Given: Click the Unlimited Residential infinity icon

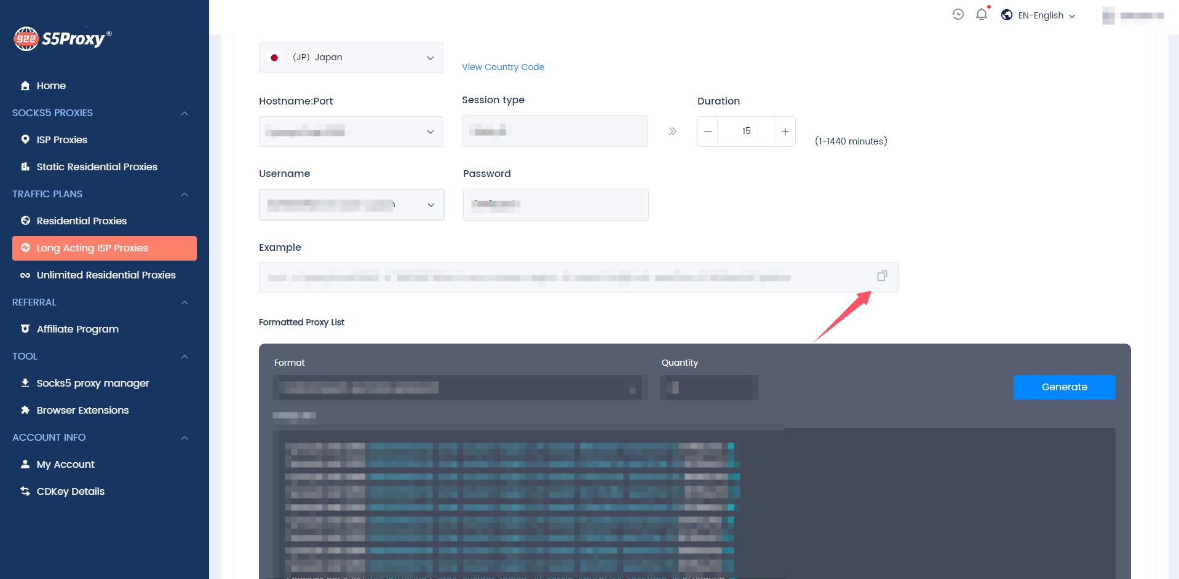Looking at the screenshot, I should tap(25, 275).
